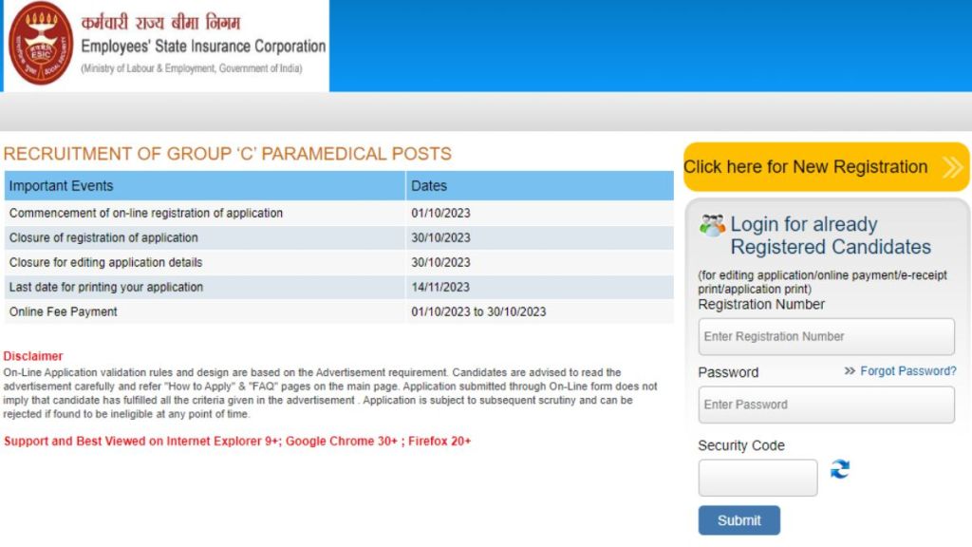Submit the login form
Viewport: 972px width, 547px height.
coord(738,520)
